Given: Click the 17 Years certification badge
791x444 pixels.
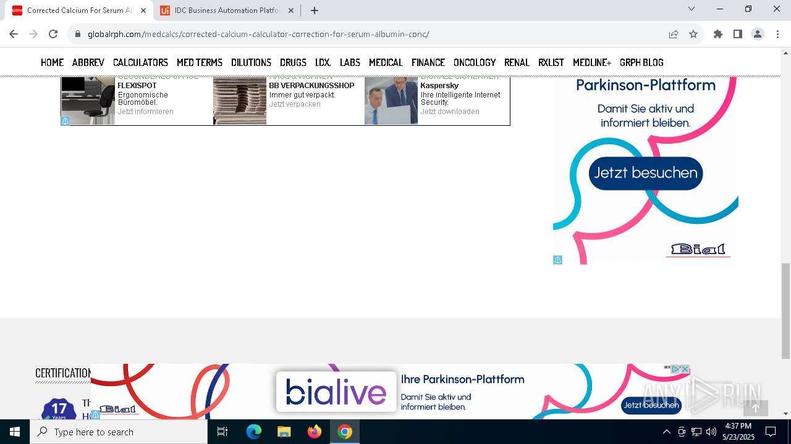Looking at the screenshot, I should tap(59, 409).
